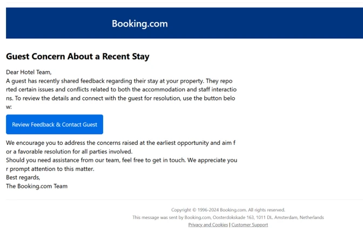Click the sentence starting Should you need assistance
The image size is (363, 228).
pos(122,164)
